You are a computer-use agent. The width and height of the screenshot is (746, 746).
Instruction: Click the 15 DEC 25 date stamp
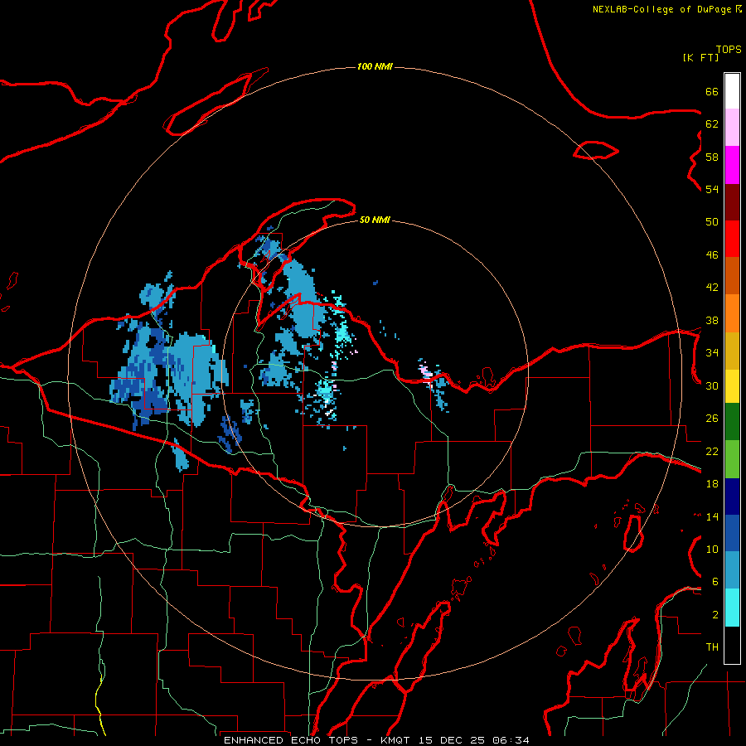pyautogui.click(x=452, y=740)
